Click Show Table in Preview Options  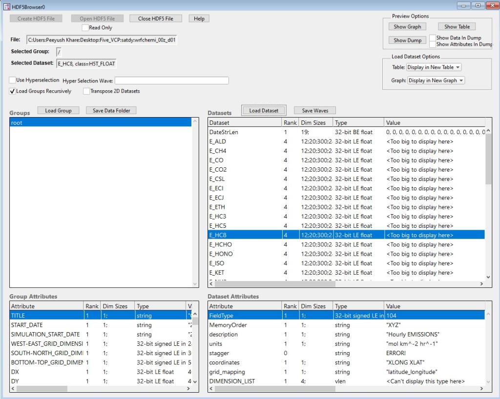[x=457, y=26]
